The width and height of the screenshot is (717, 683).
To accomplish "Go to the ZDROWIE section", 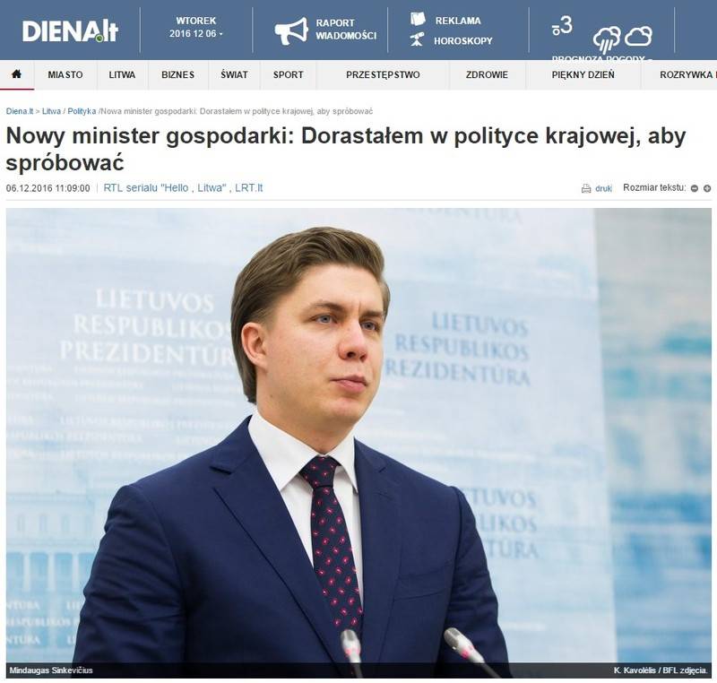I will tap(487, 74).
